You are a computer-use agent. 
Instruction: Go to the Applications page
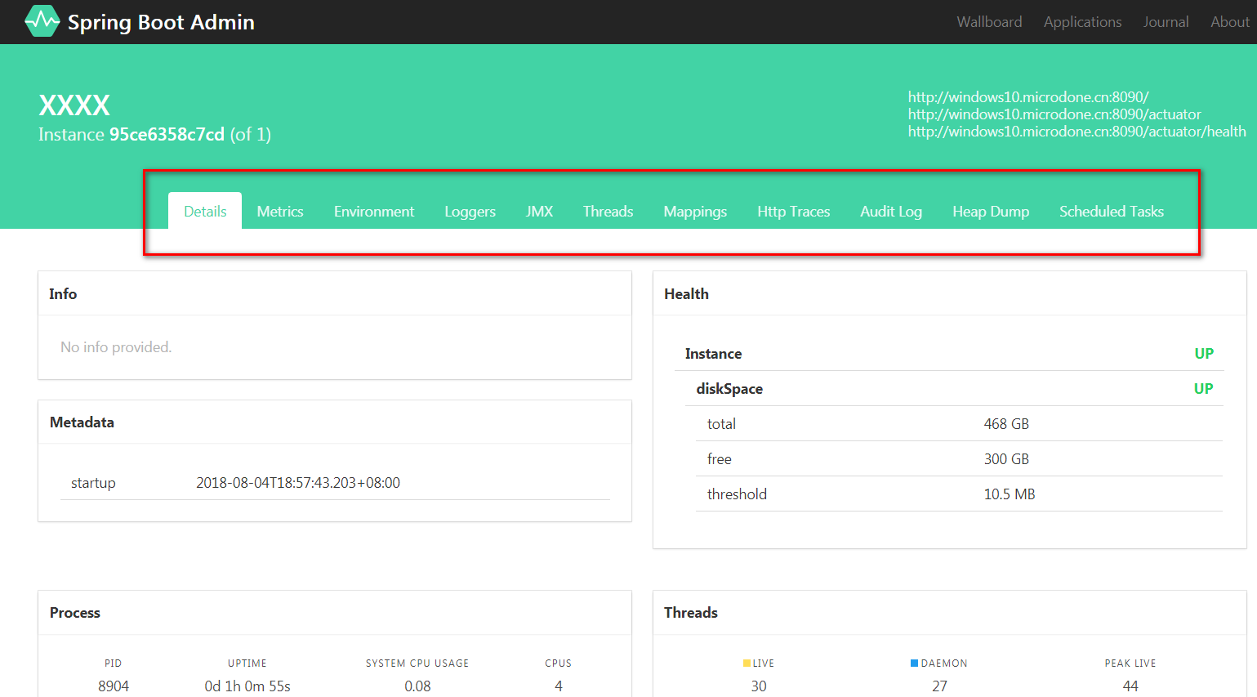[1082, 22]
